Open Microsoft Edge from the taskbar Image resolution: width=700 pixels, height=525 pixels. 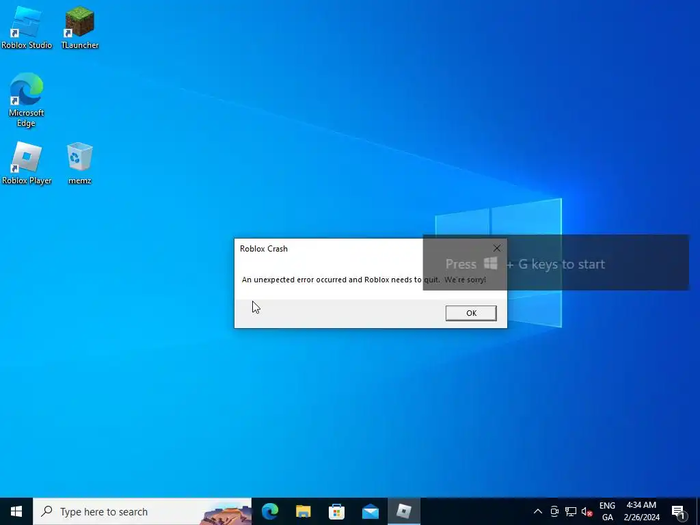pos(269,511)
